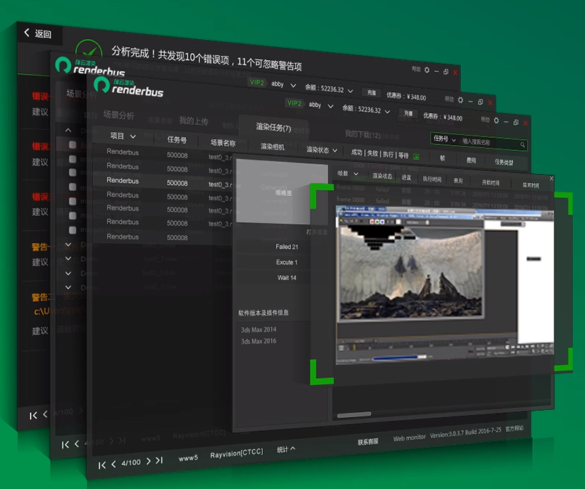Tick the fourth checkbox in middle window list
Image resolution: width=585 pixels, height=489 pixels.
pos(73,187)
